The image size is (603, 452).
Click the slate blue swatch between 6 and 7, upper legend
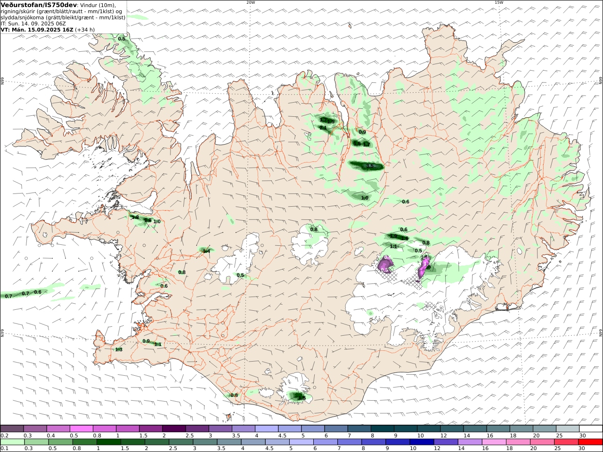(x=335, y=428)
